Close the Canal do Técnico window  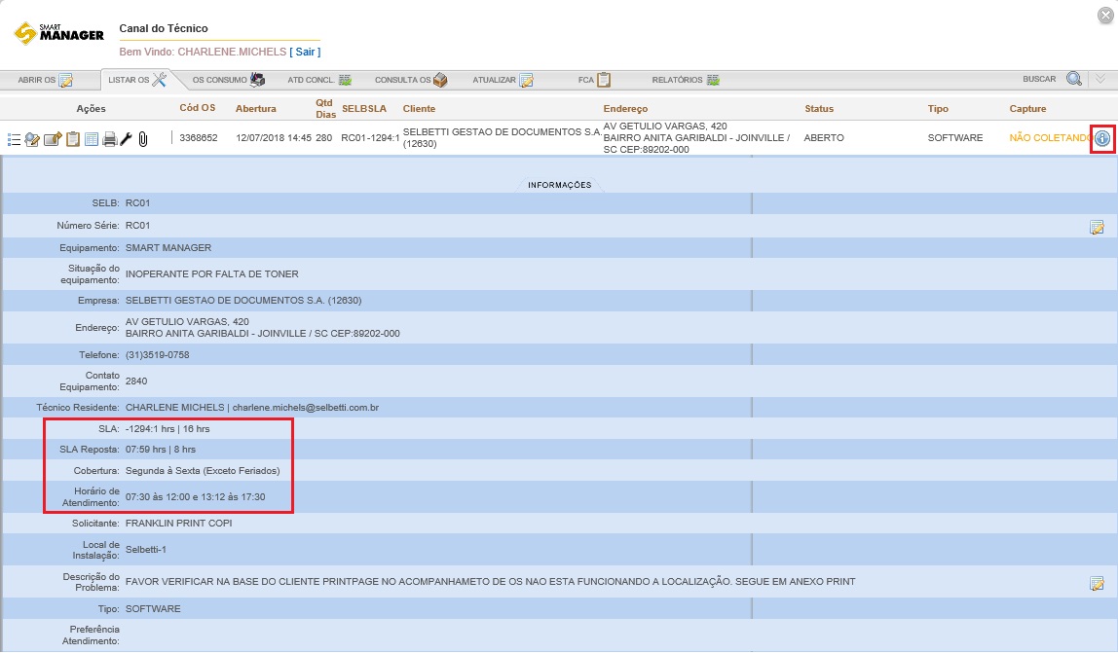point(1105,15)
